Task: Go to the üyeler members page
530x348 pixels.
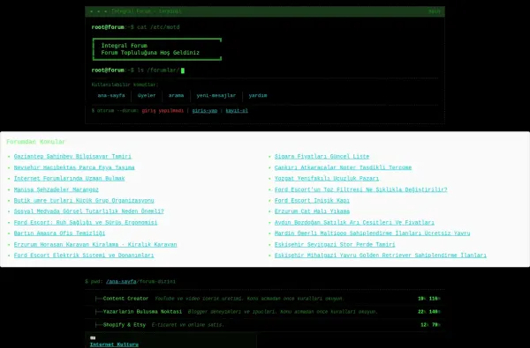Action: point(147,96)
